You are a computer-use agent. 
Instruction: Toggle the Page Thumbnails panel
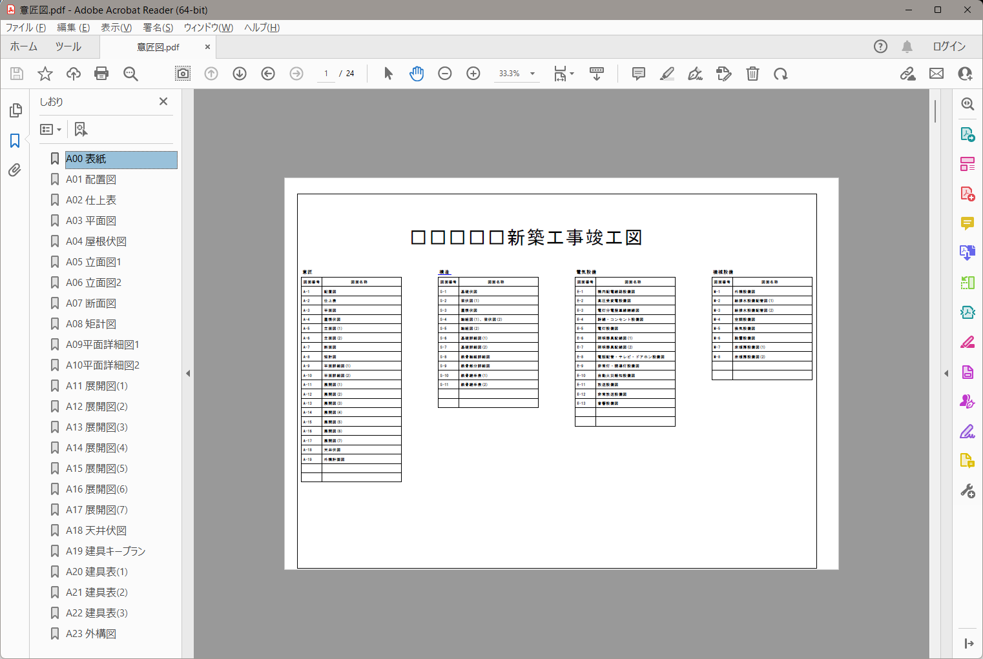[x=15, y=110]
